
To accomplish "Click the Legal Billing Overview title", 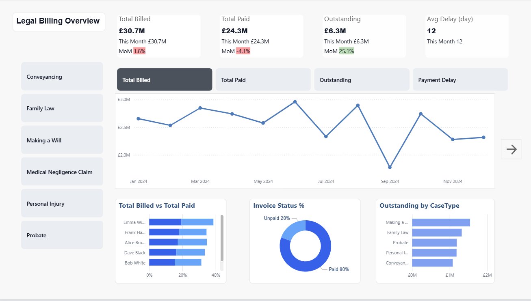I will (59, 21).
